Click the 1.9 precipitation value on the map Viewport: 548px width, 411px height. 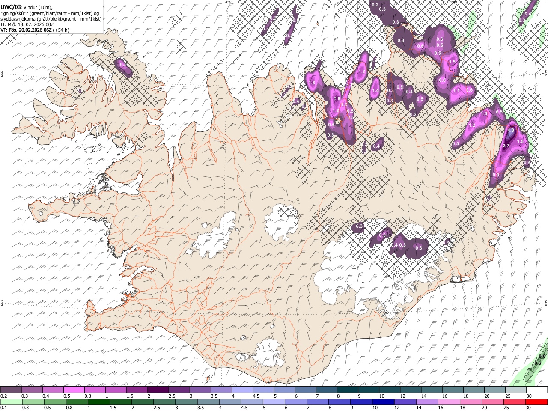point(337,98)
